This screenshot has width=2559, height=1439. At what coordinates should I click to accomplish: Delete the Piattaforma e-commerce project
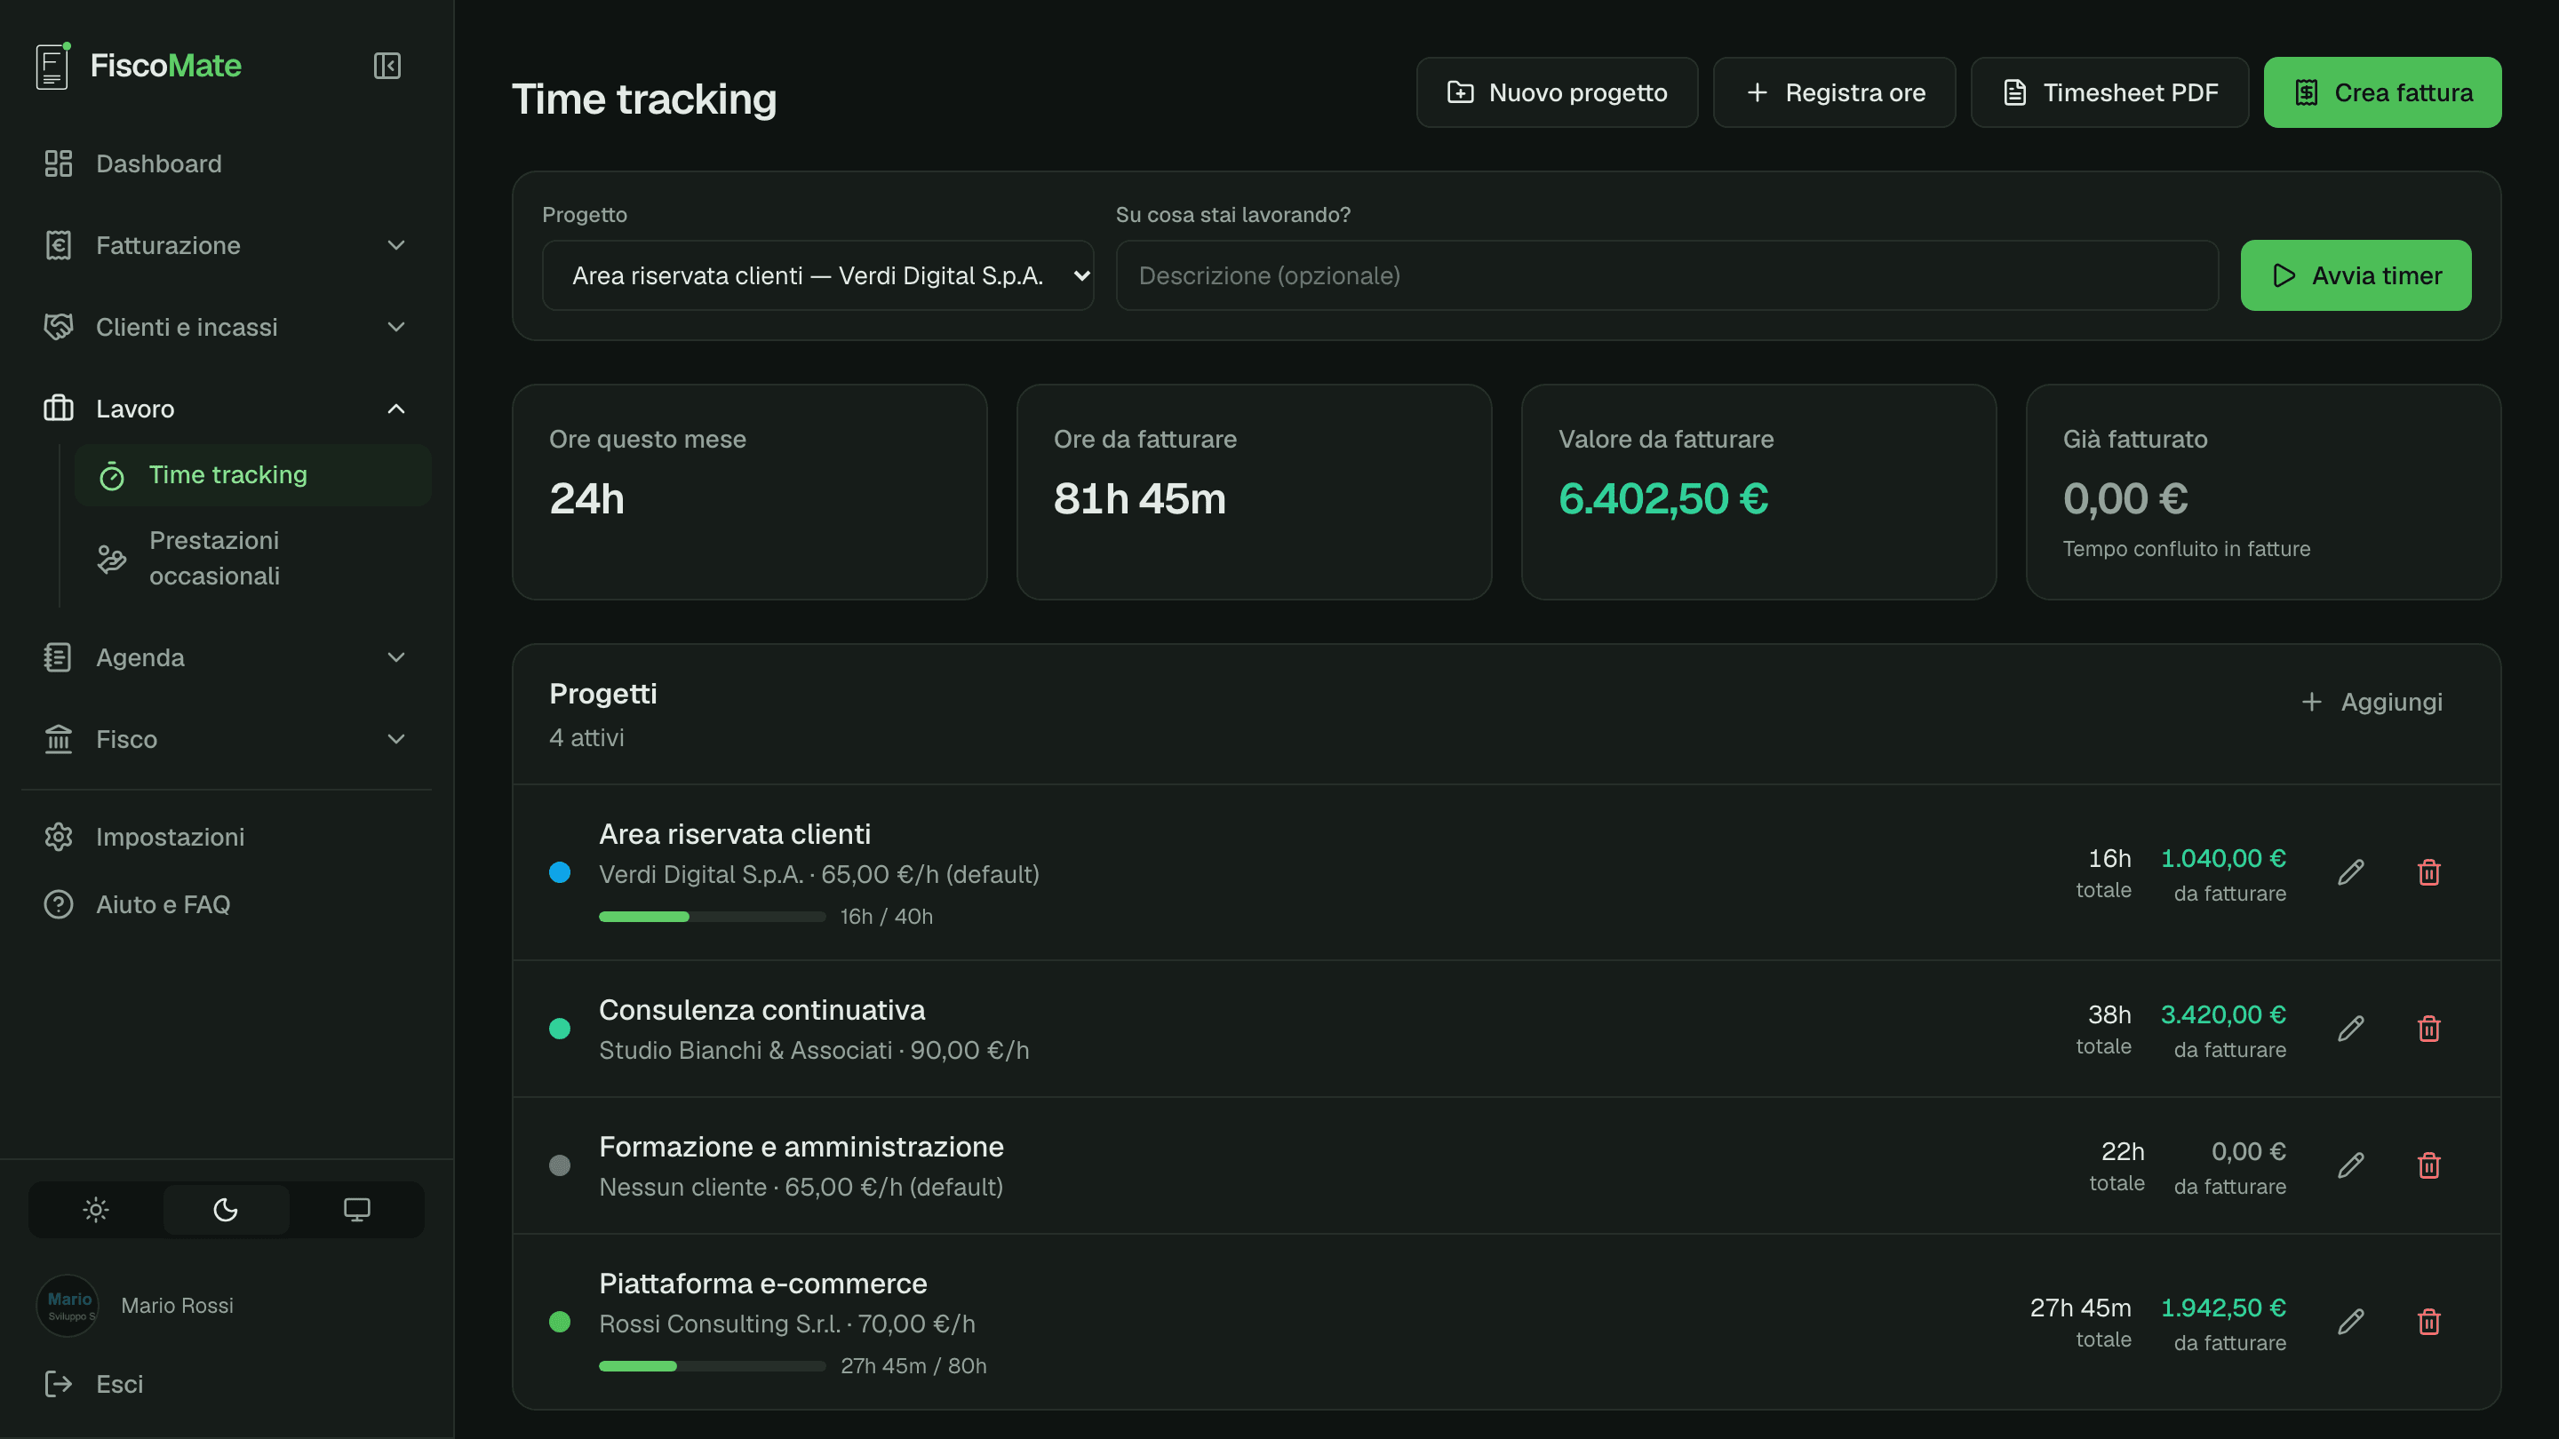[x=2429, y=1321]
